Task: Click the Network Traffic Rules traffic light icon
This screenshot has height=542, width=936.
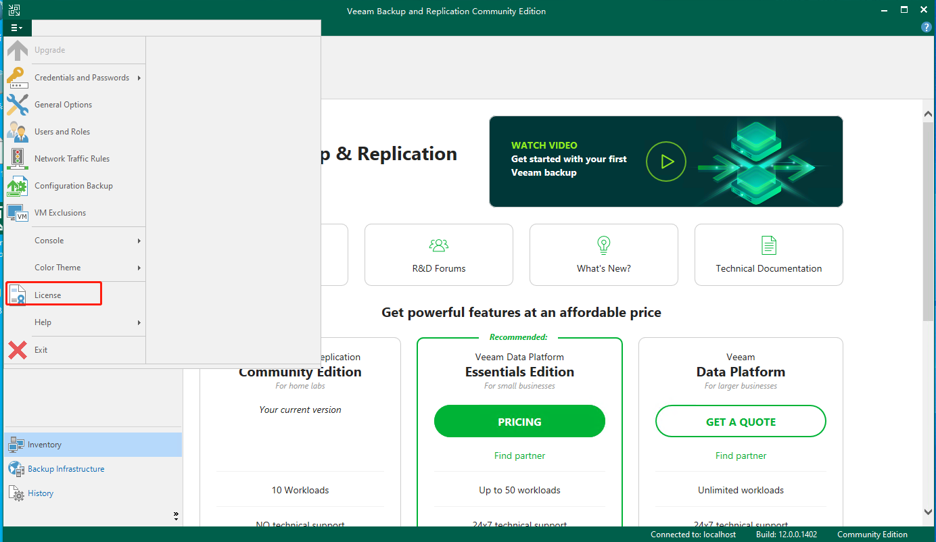Action: (18, 159)
